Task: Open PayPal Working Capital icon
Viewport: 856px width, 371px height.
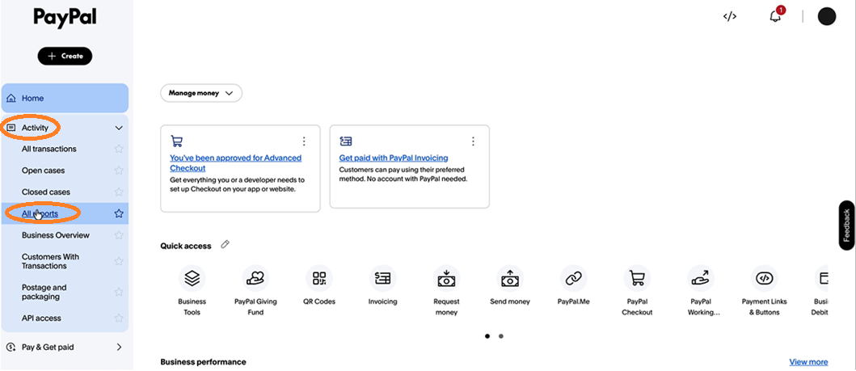Action: (x=701, y=278)
